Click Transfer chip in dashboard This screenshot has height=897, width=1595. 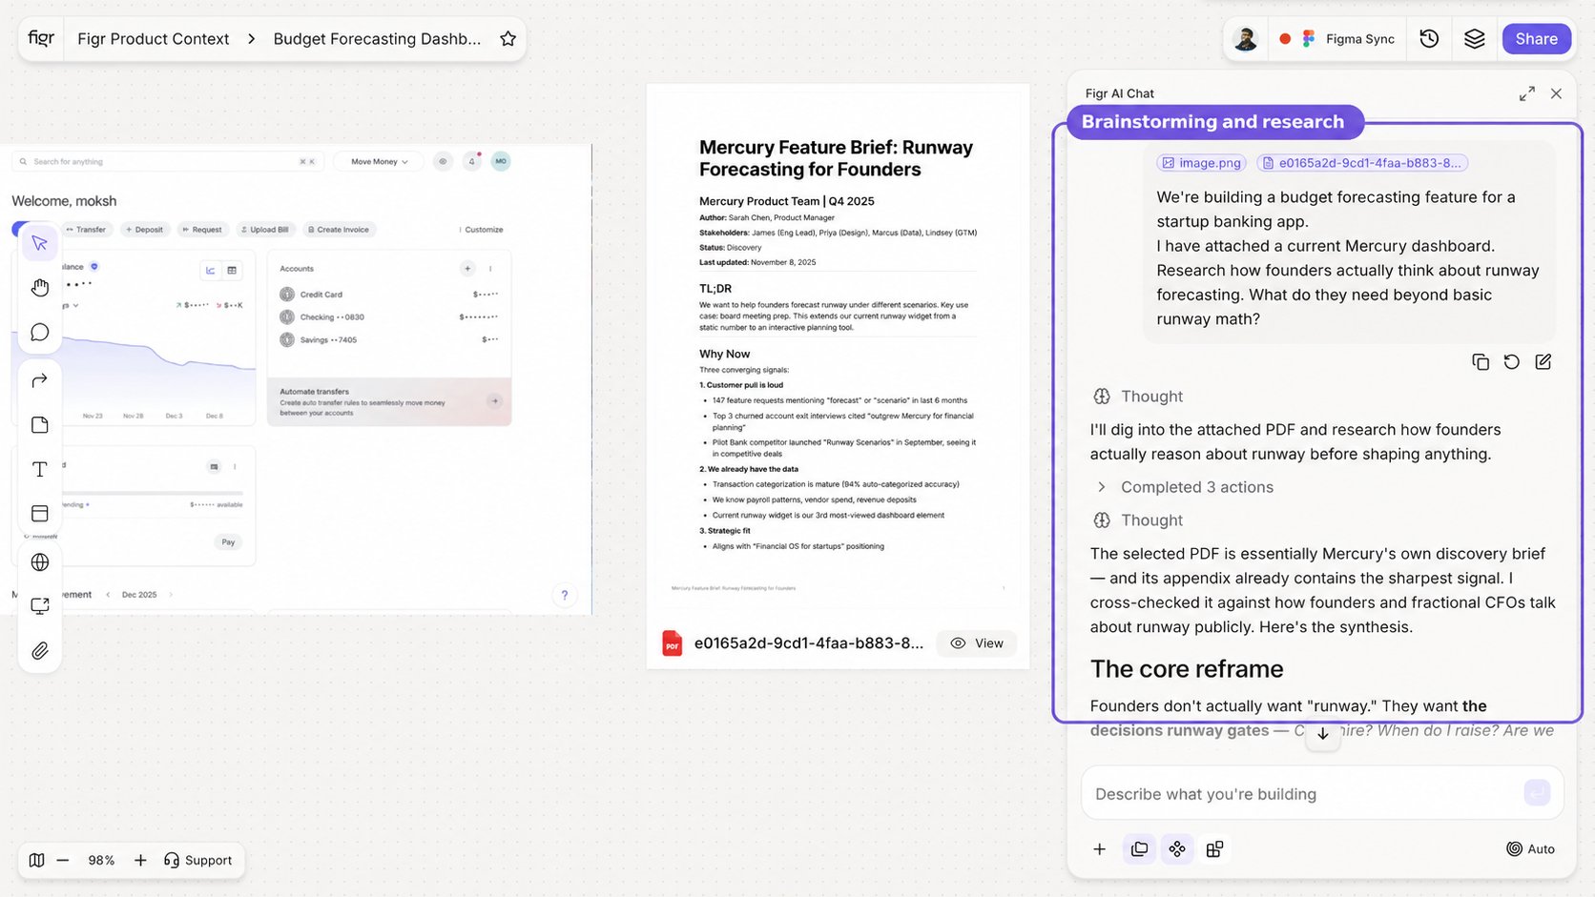pos(87,230)
